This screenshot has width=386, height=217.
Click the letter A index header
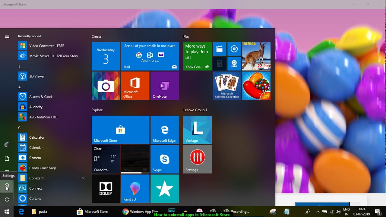tap(20, 87)
